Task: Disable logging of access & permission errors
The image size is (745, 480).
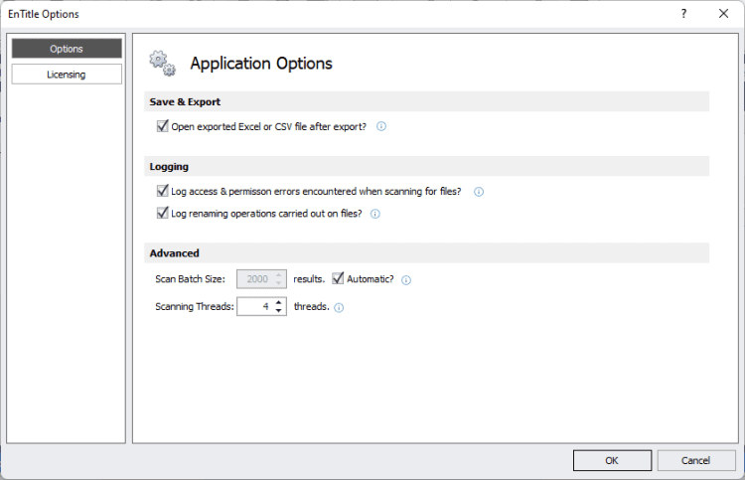Action: click(163, 191)
